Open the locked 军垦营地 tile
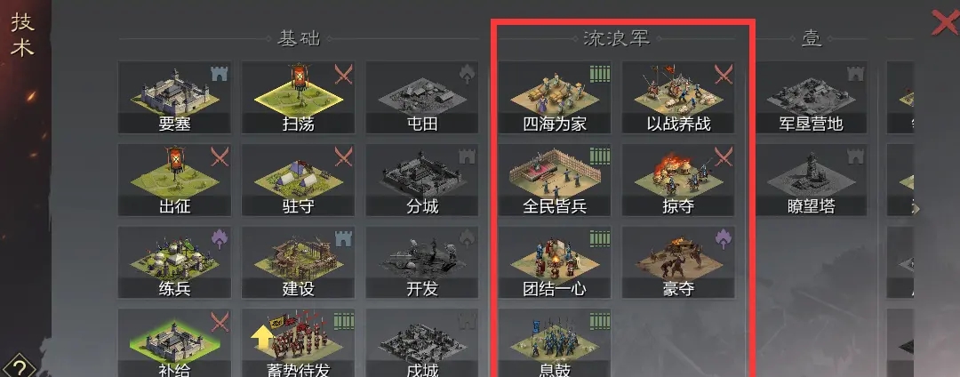Image resolution: width=960 pixels, height=377 pixels. [x=812, y=97]
